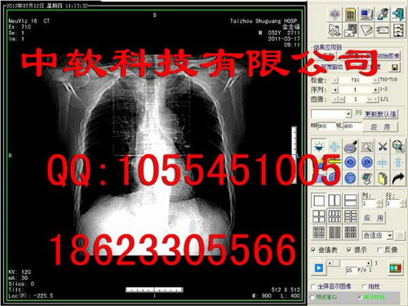Click the window level field showing 400
Image resolution: width=408 pixels, height=306 pixels.
point(353,126)
